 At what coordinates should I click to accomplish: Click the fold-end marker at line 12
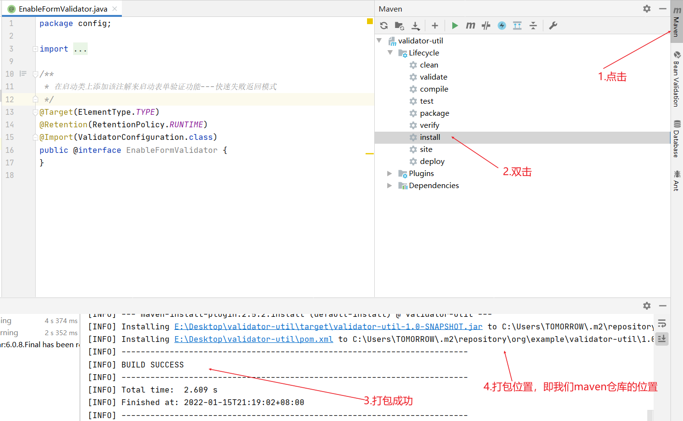point(35,99)
